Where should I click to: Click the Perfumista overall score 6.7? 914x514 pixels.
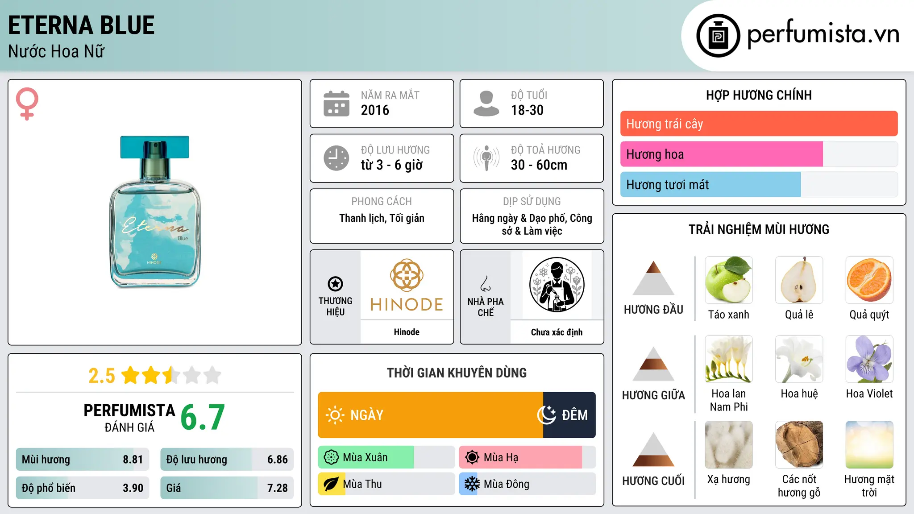click(203, 418)
